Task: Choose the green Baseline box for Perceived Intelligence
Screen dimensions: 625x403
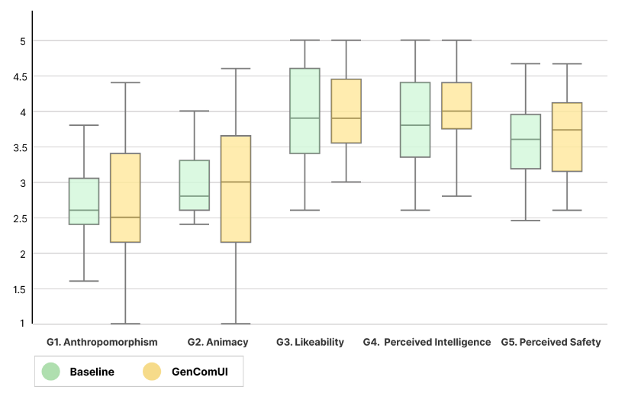Action: [x=415, y=120]
